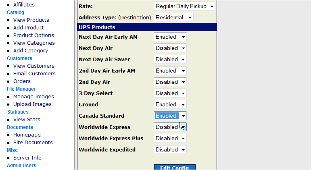
Task: Open the Worldwide Expedited dropdown
Action: [170, 150]
